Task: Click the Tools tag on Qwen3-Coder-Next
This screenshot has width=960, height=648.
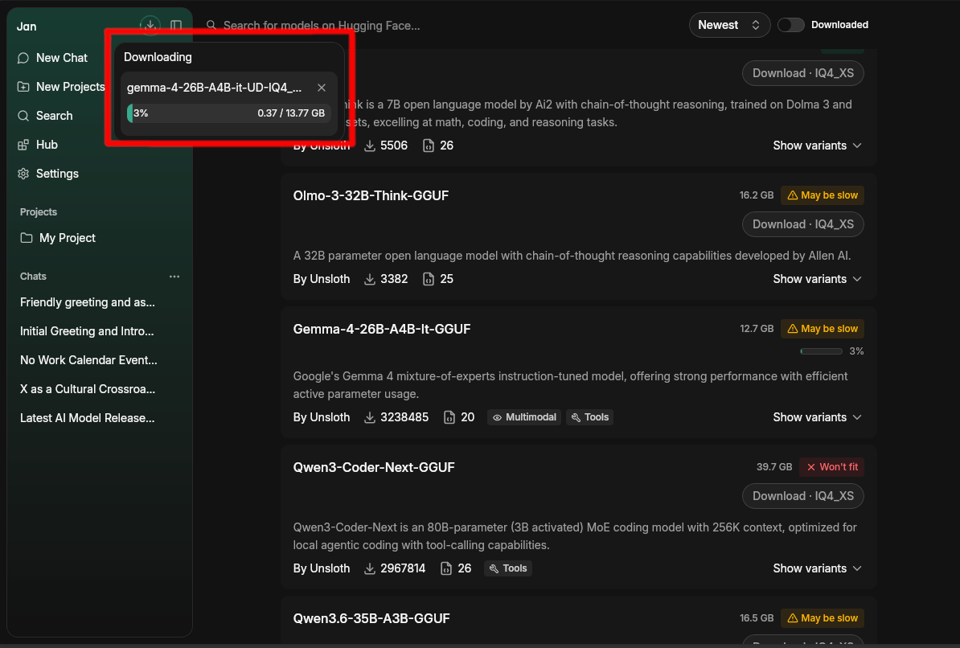Action: point(507,568)
